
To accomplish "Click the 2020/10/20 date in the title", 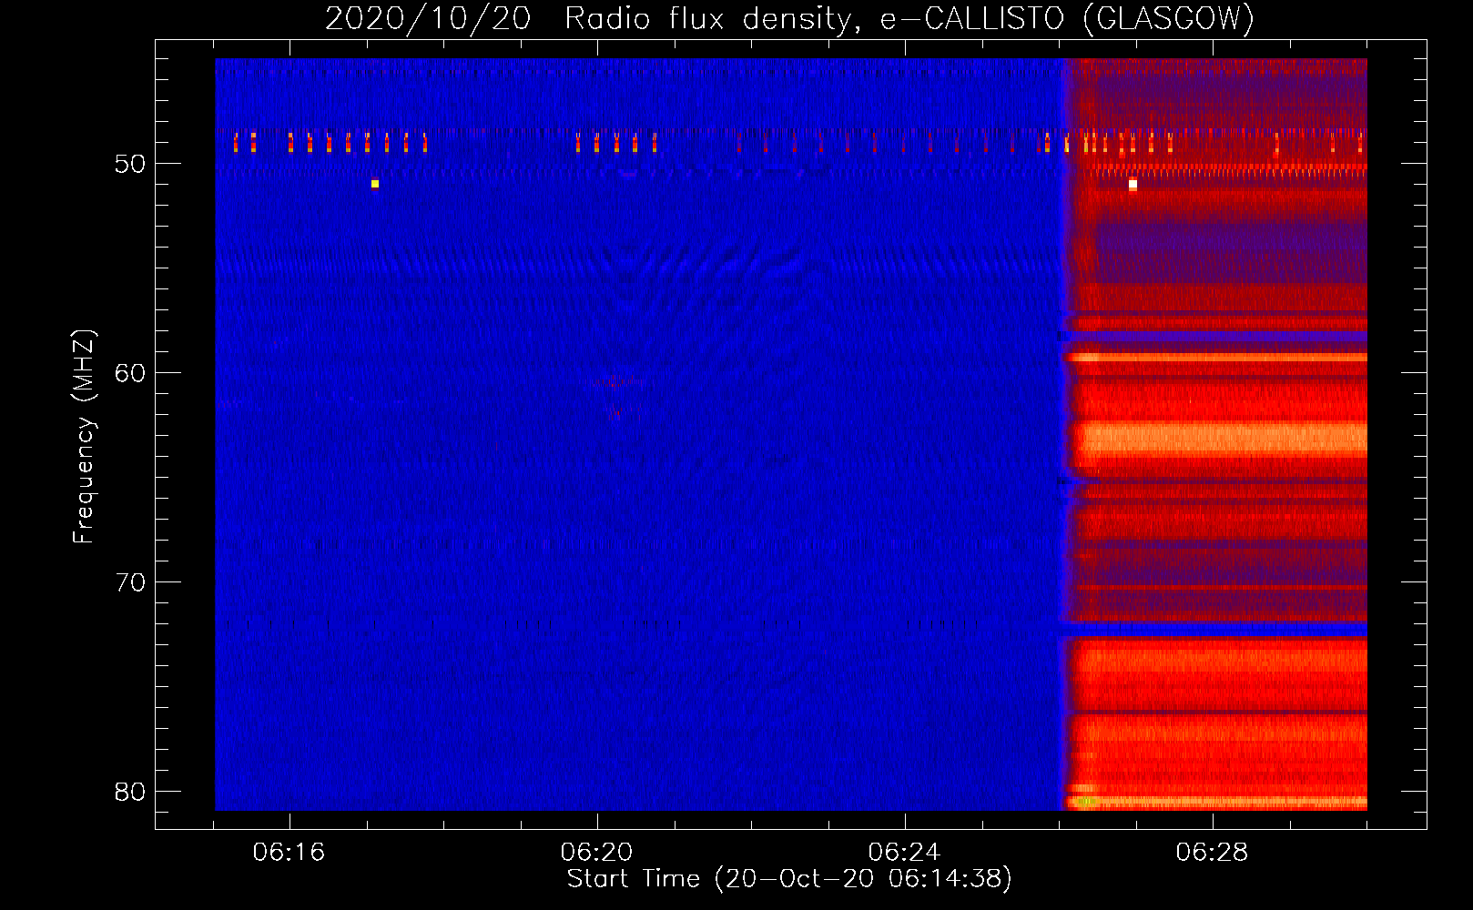I will 428,18.
